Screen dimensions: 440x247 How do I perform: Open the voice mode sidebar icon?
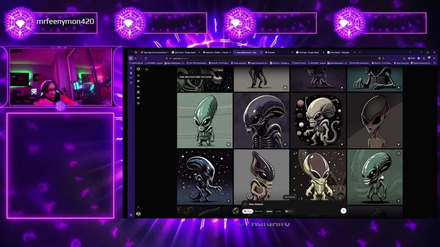pos(138,86)
